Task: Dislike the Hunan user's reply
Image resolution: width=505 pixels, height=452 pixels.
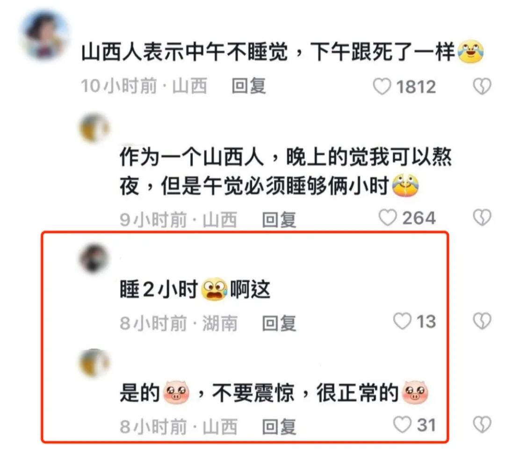Action: coord(482,321)
